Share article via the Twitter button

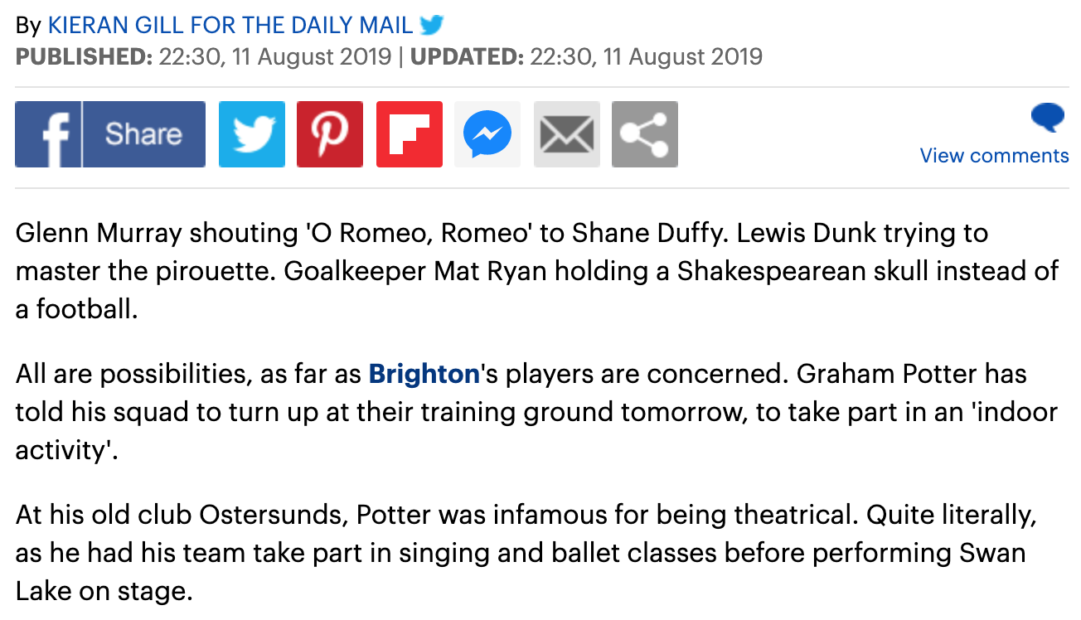coord(252,134)
